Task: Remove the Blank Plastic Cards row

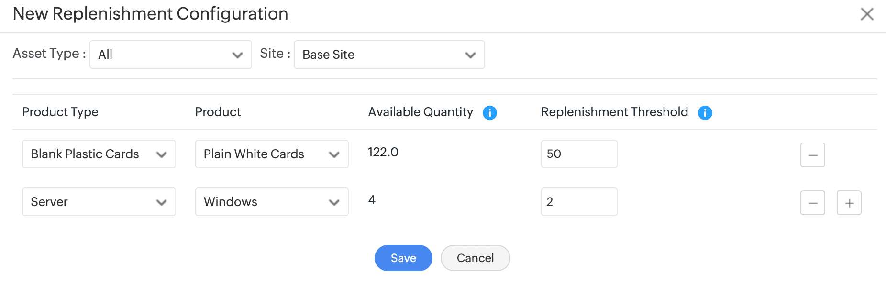Action: (x=812, y=155)
